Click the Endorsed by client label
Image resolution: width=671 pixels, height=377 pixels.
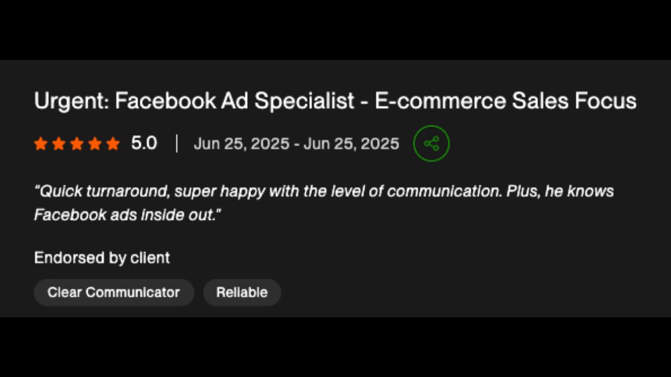(x=102, y=258)
